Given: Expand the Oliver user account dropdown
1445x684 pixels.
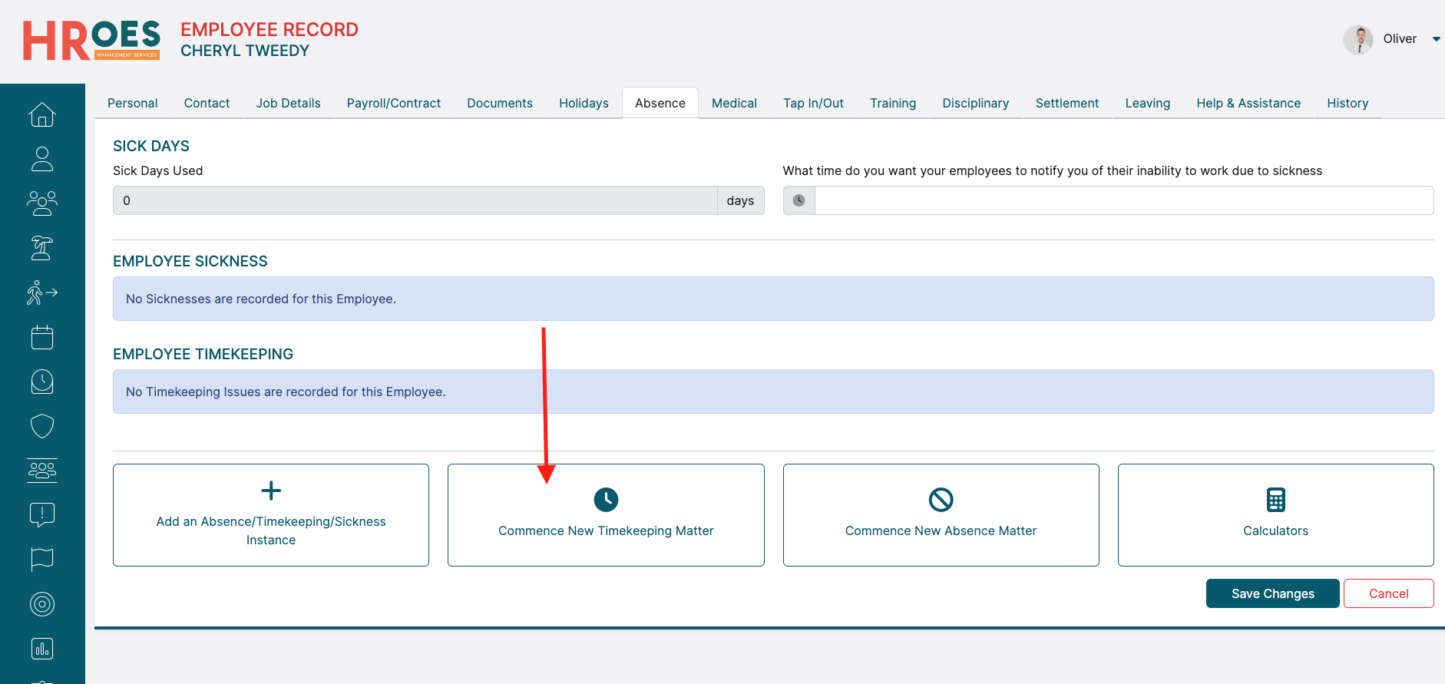Looking at the screenshot, I should [1435, 39].
